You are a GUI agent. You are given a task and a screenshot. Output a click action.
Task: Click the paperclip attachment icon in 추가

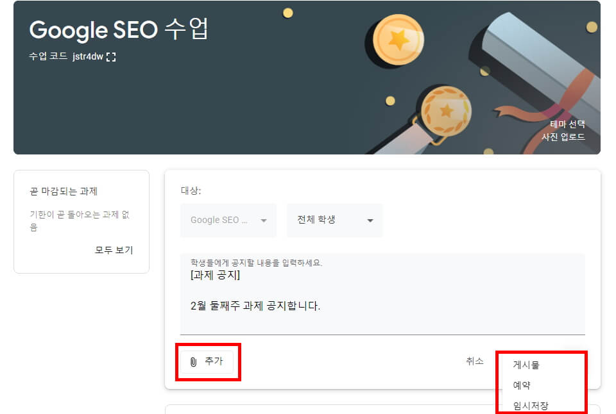193,362
